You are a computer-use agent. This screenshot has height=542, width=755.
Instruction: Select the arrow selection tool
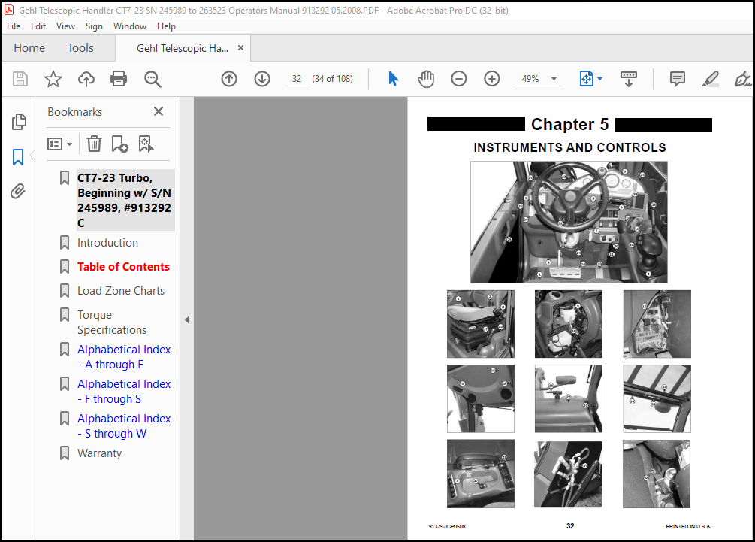394,78
